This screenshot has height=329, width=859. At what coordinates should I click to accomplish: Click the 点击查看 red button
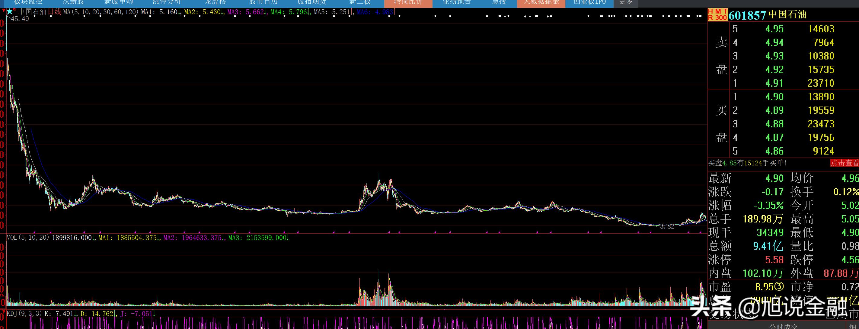point(844,163)
